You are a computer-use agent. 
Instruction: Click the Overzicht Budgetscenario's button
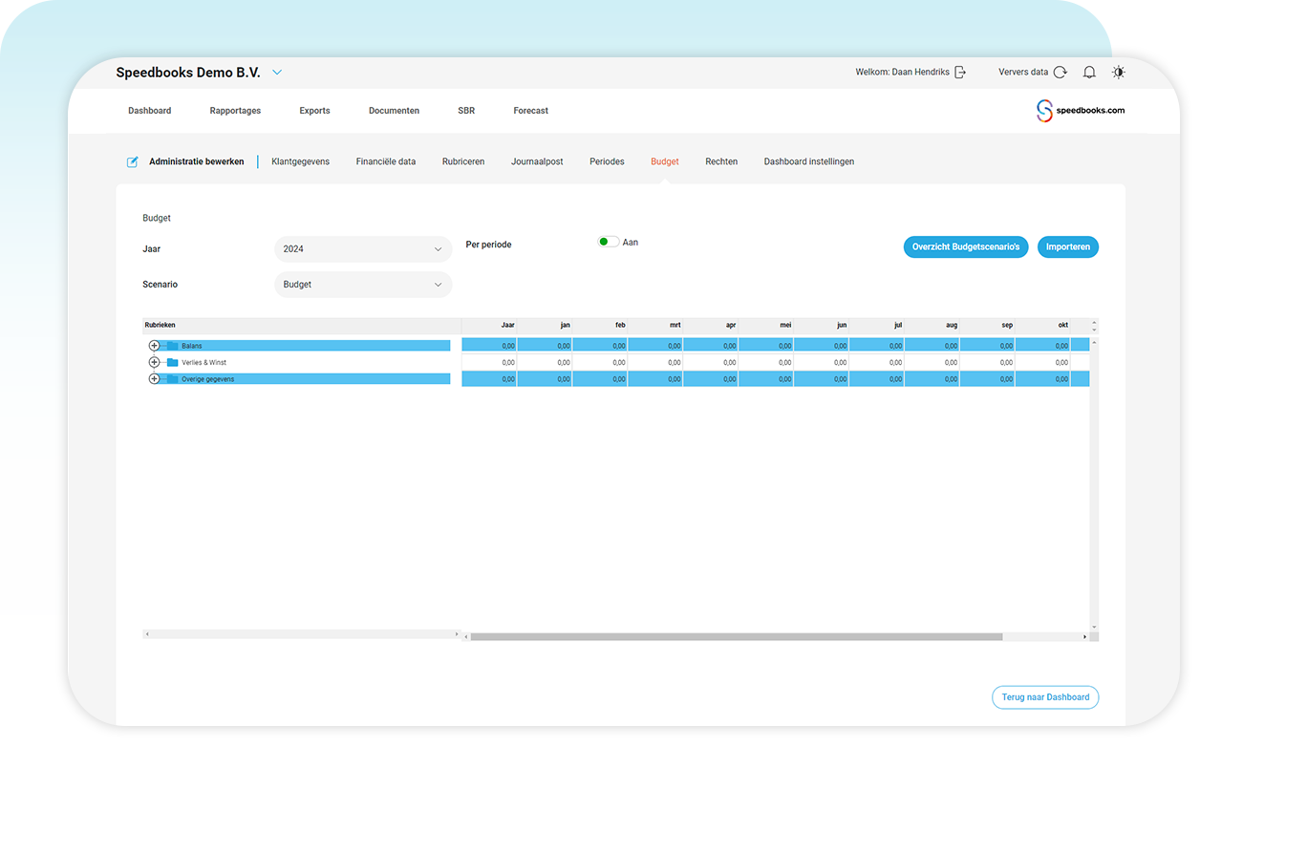[x=966, y=247]
